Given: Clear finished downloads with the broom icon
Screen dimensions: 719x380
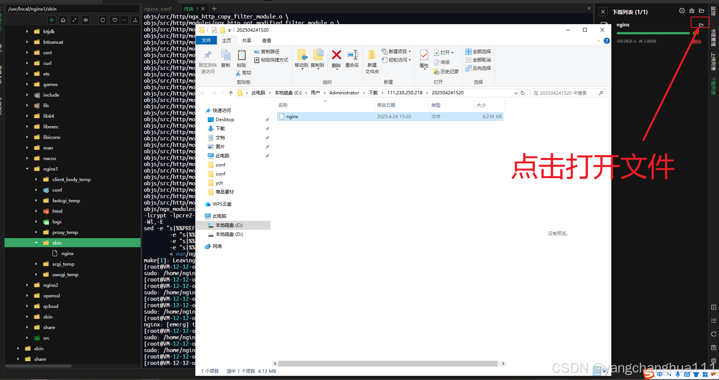Looking at the screenshot, I should [x=692, y=11].
